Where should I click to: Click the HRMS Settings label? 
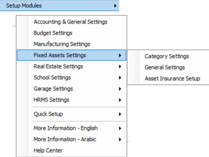52,100
